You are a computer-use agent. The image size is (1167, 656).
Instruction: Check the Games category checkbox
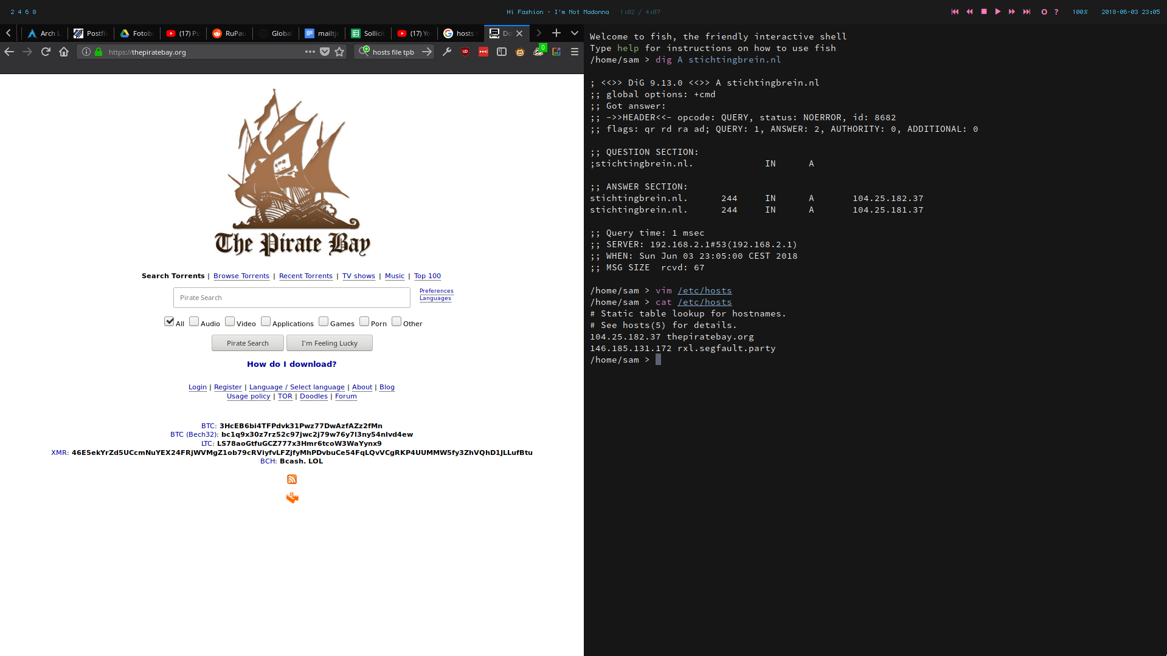[324, 321]
